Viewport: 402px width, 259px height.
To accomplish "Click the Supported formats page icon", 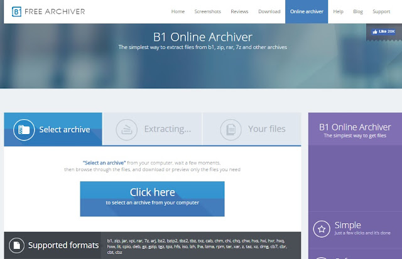I will pos(17,245).
